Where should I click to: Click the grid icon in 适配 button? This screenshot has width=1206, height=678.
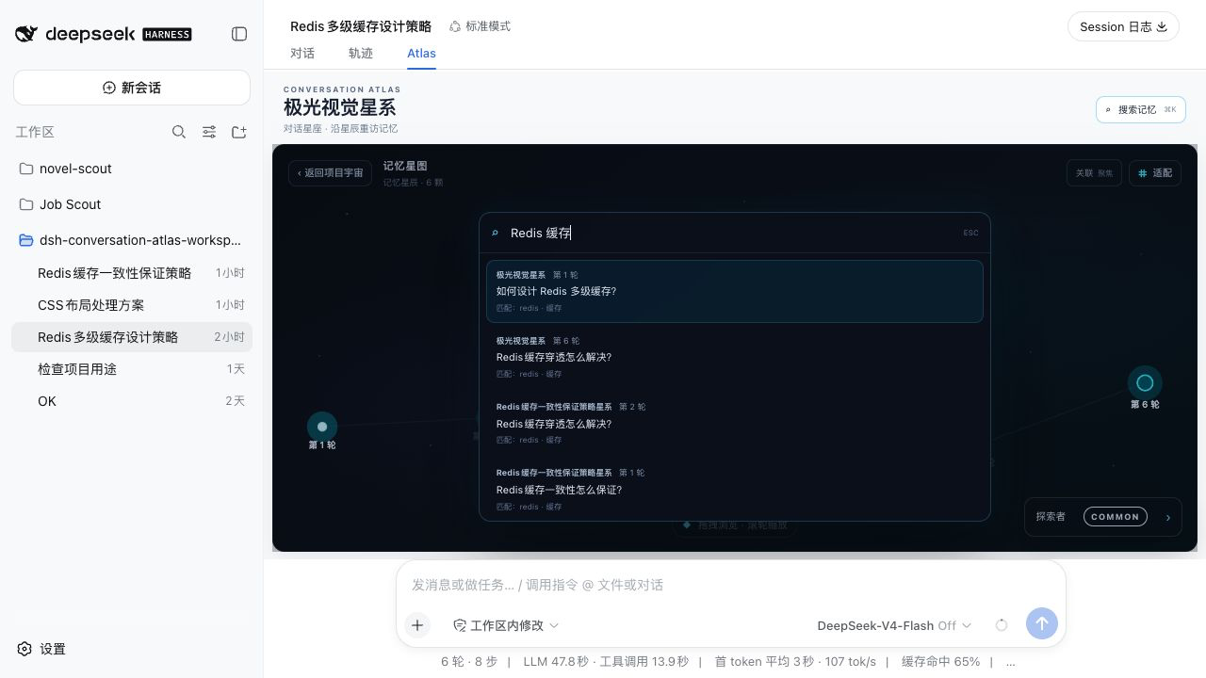(x=1143, y=173)
